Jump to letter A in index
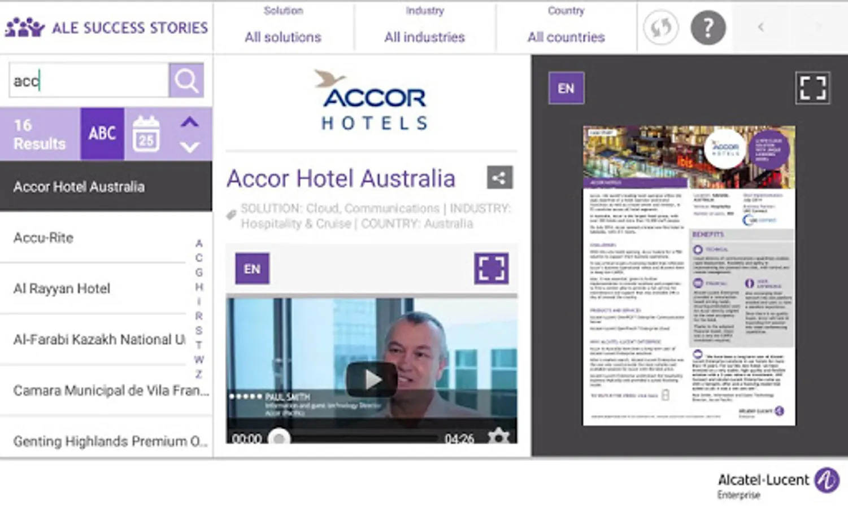 pos(199,243)
